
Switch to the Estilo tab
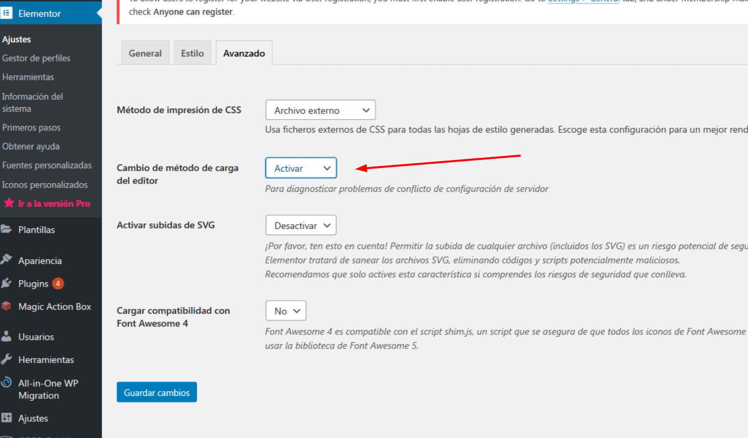pos(193,53)
